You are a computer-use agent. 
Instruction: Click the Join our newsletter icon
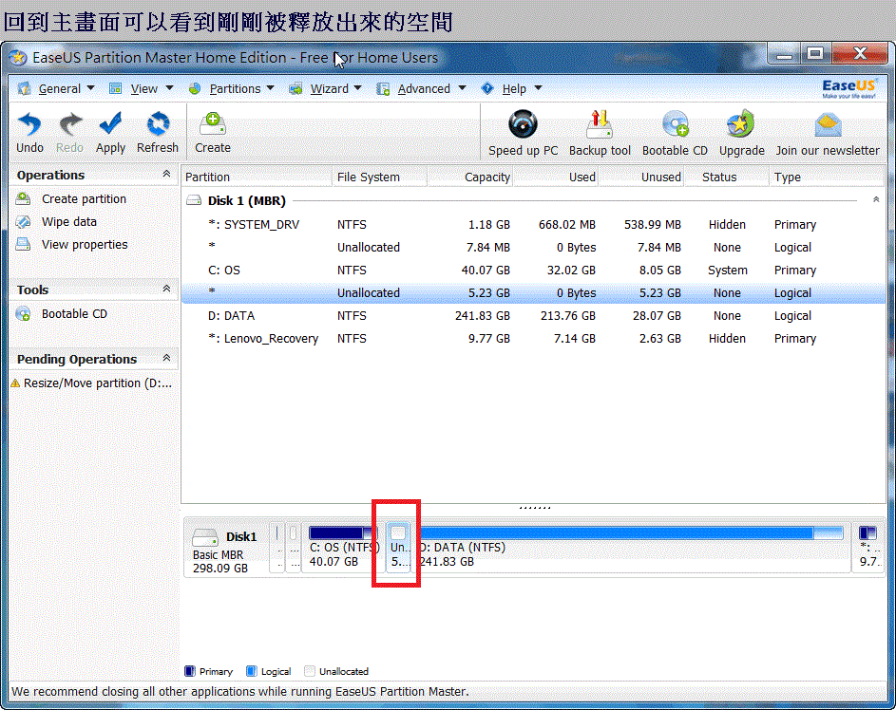coord(828,125)
